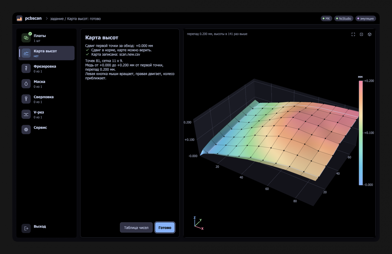Viewport: 392px width, 254px height.
Task: Click the pcbscan app logo icon
Action: click(19, 19)
